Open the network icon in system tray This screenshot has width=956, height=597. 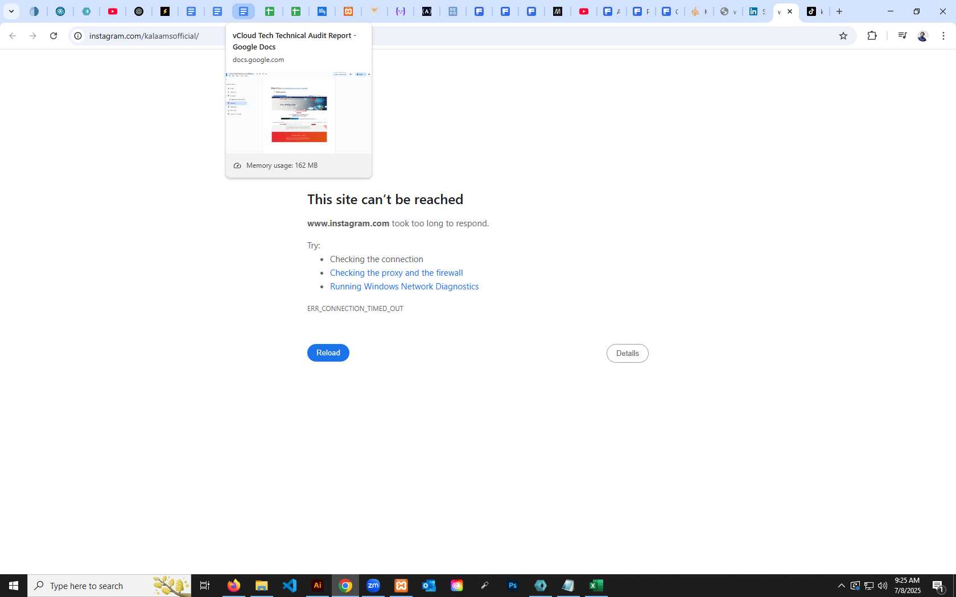point(869,586)
